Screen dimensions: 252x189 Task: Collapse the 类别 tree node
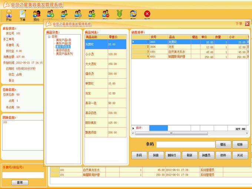click(x=49, y=37)
